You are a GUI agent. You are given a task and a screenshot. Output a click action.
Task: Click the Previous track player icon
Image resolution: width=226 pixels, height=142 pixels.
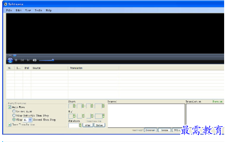(22, 60)
